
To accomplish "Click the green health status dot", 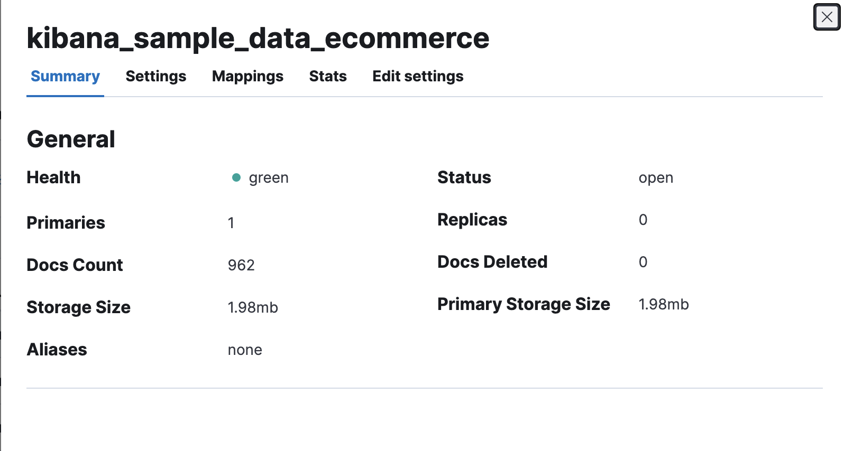I will (x=236, y=177).
